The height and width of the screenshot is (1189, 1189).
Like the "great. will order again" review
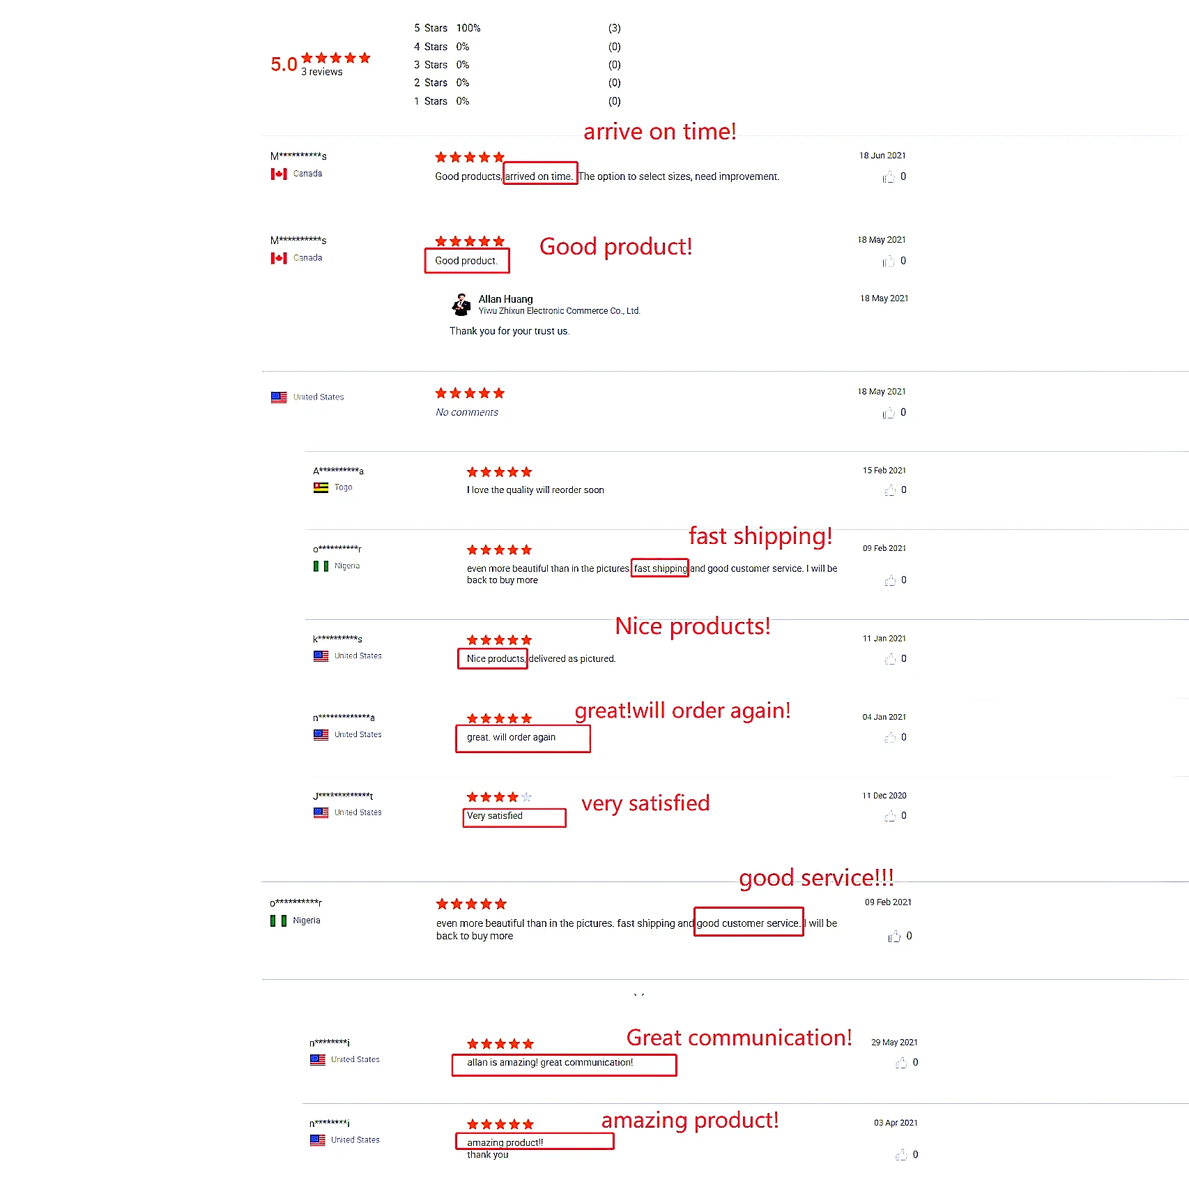(890, 738)
